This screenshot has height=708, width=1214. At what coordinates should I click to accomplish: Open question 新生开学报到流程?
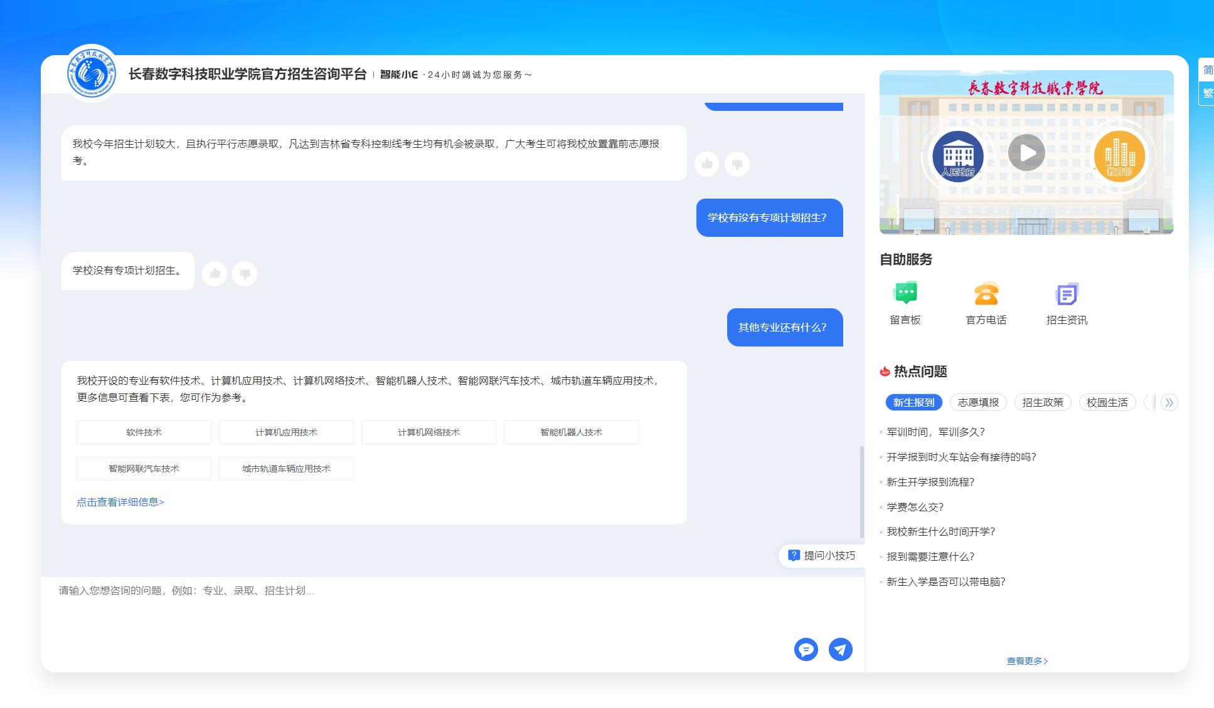pyautogui.click(x=931, y=482)
